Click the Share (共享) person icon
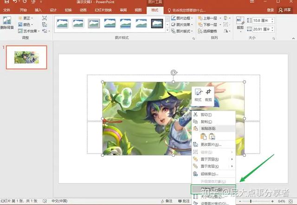 [280, 10]
